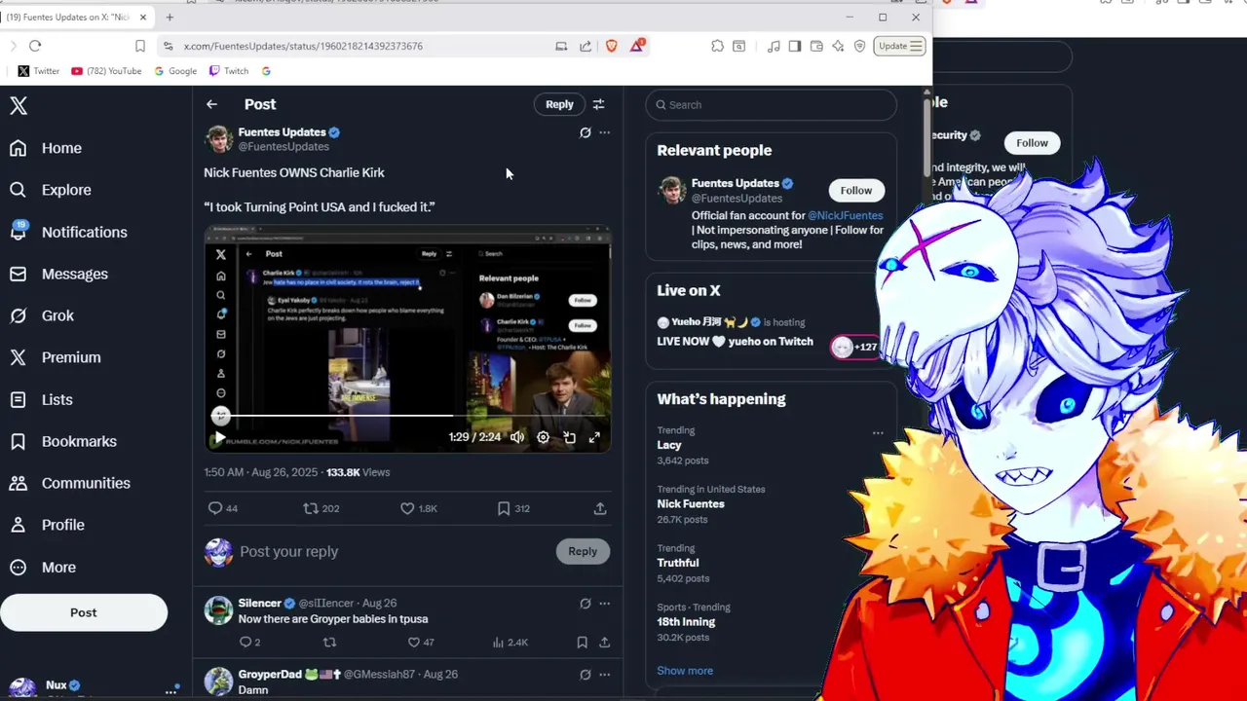Open Yueho live stream on X

coord(735,342)
